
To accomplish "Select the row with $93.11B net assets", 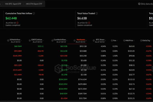I will 82,46.
